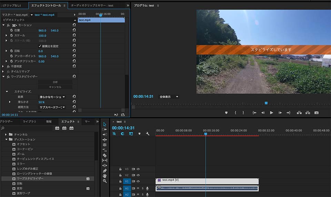Open the 全体表示 zoom level dropdown

tap(169, 97)
